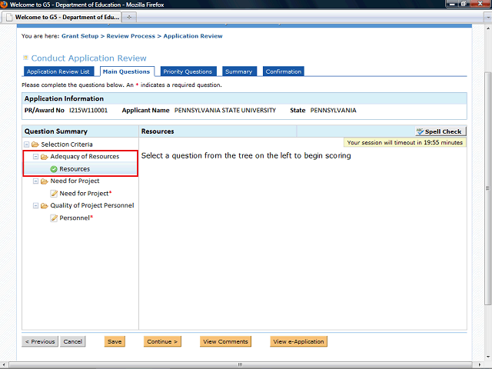Click the Adequacy of Resources folder icon

(x=45, y=157)
